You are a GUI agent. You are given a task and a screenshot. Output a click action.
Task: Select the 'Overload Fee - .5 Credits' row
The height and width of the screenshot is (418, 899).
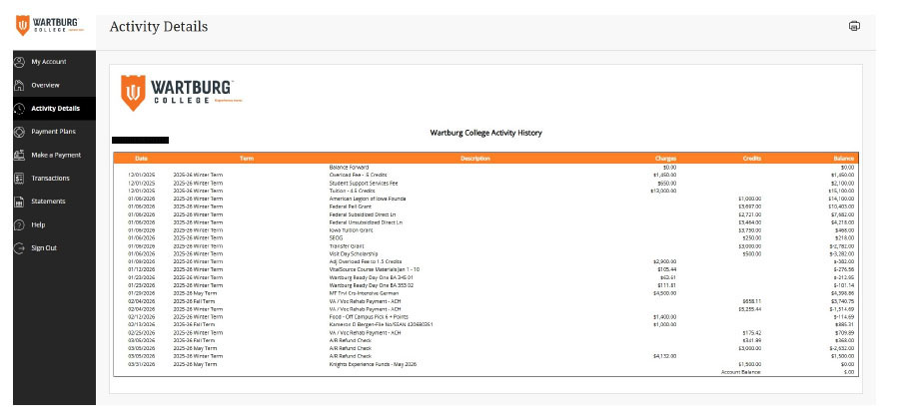tap(485, 175)
